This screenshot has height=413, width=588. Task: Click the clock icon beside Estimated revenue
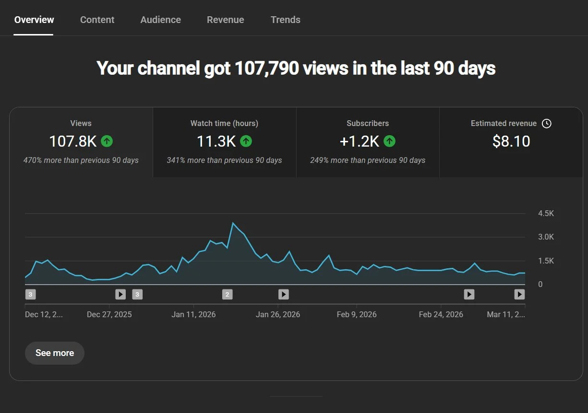(546, 124)
